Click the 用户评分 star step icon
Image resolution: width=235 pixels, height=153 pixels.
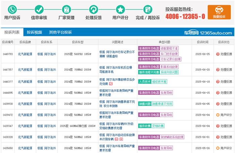pyautogui.click(x=120, y=9)
